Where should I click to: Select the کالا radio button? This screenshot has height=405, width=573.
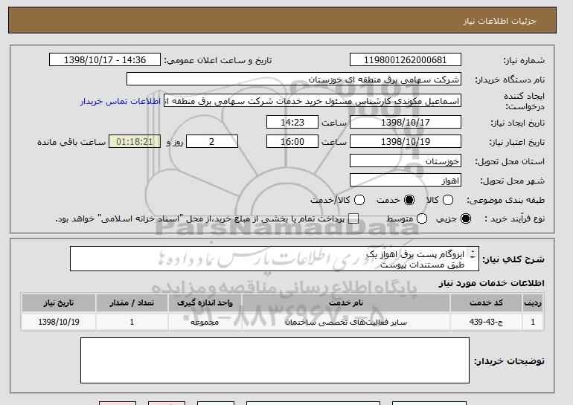tap(448, 200)
